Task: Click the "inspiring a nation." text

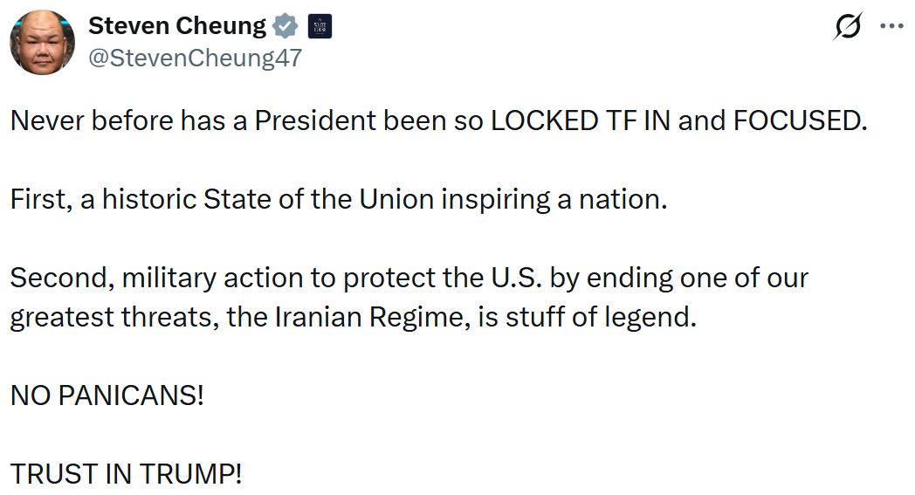Action: [x=554, y=200]
